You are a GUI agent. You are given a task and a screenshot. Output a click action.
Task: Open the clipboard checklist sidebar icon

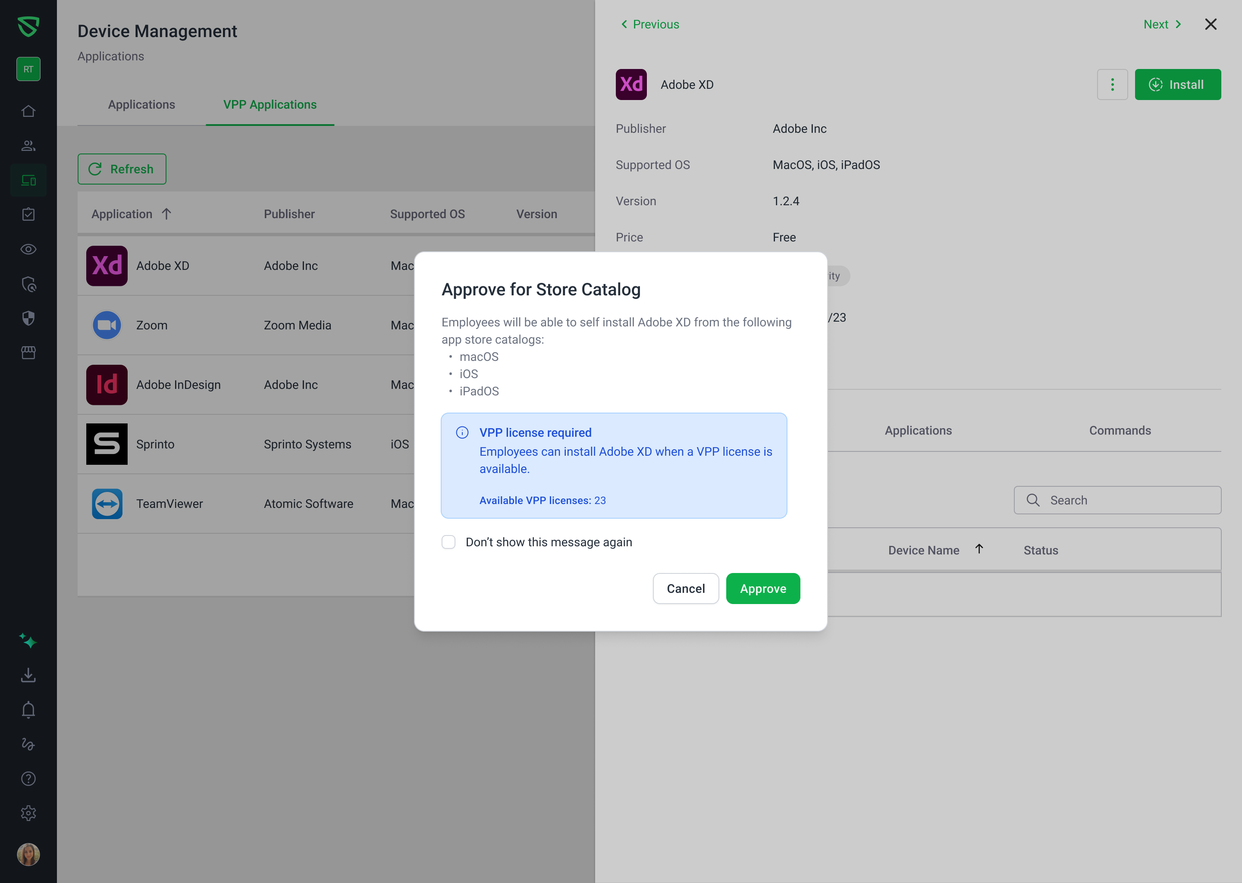28,214
